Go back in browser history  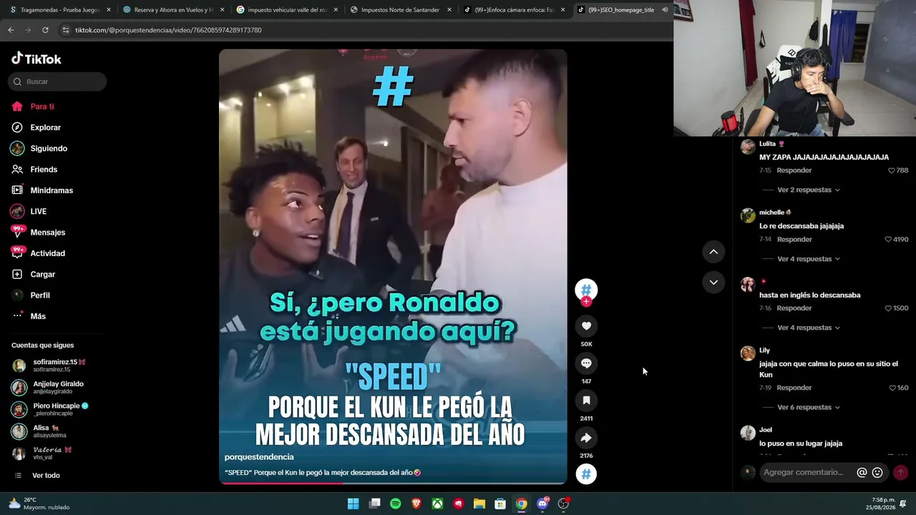(11, 30)
